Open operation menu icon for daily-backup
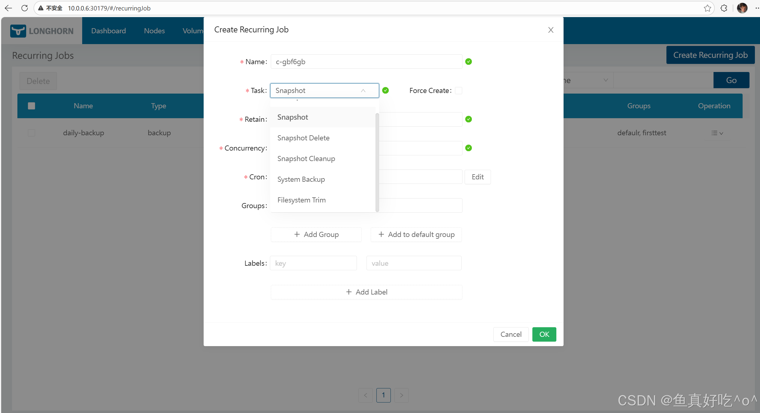This screenshot has width=760, height=413. pyautogui.click(x=717, y=133)
